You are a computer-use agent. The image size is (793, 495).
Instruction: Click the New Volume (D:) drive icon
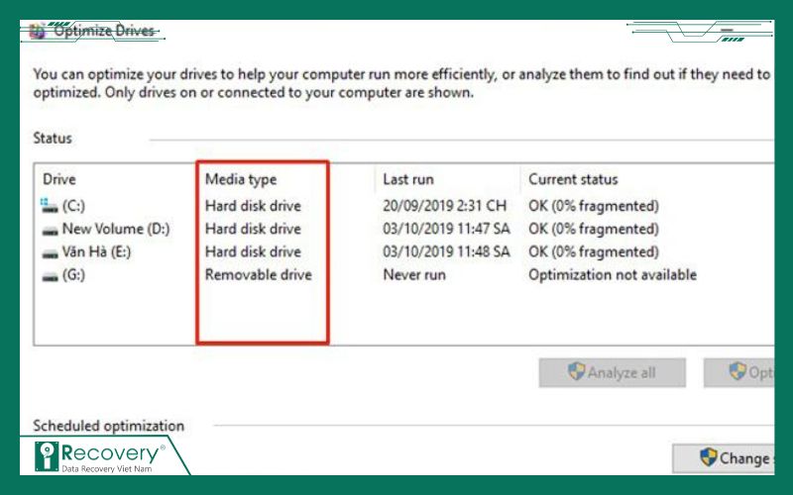51,231
